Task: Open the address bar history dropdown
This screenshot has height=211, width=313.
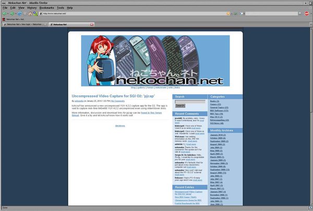Action: (x=232, y=14)
